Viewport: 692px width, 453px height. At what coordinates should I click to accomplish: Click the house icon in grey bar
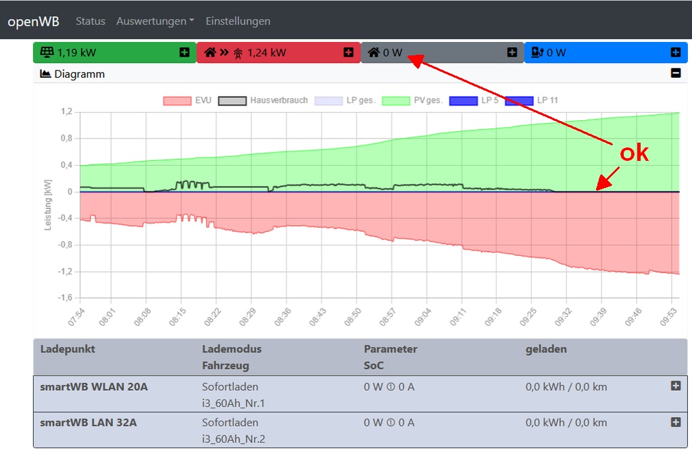tap(373, 53)
